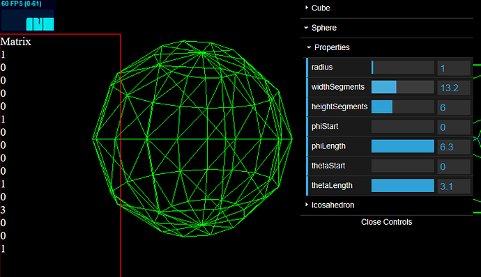
Task: Click the phiLength value field showing 6.3
Action: [x=454, y=146]
